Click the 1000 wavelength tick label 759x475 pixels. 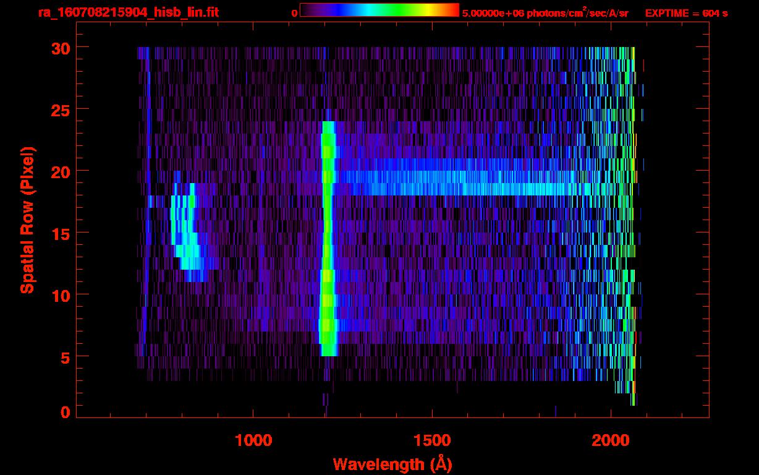253,440
